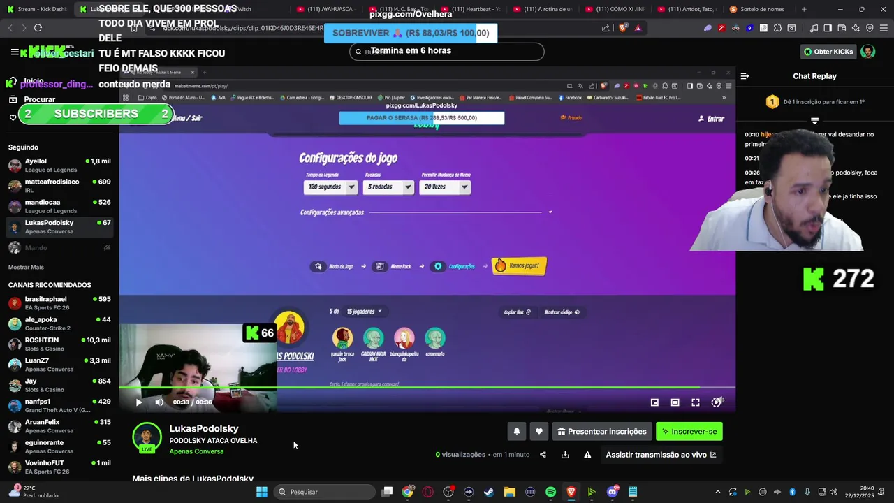The width and height of the screenshot is (894, 503).
Task: Open LuanZ7 recommended channel
Action: point(59,365)
